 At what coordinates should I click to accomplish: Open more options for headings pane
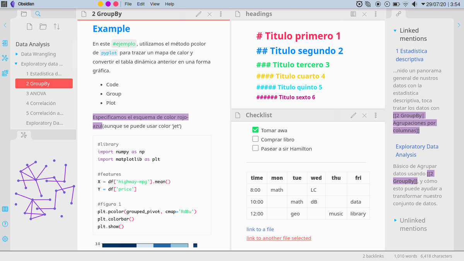(375, 14)
